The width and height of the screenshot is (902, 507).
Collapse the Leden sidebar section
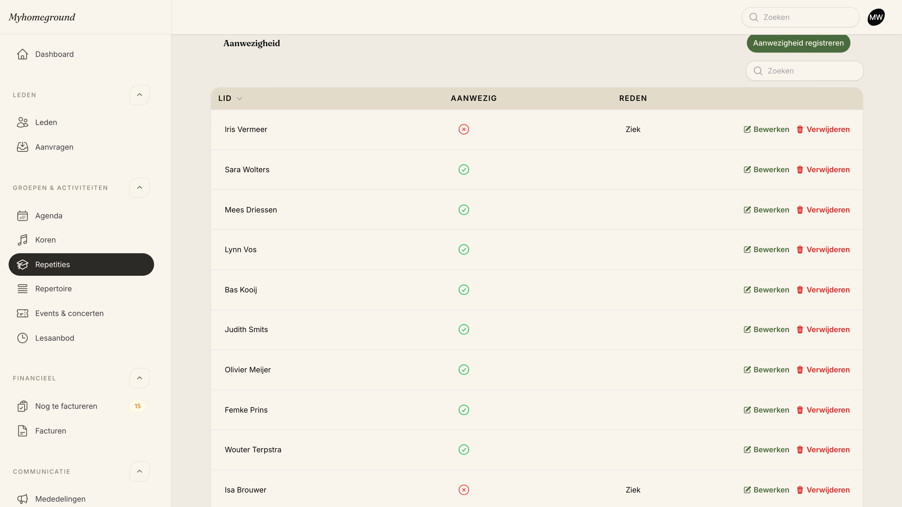(139, 95)
